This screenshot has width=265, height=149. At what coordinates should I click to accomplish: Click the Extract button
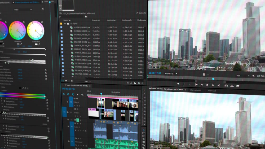(x=232, y=86)
